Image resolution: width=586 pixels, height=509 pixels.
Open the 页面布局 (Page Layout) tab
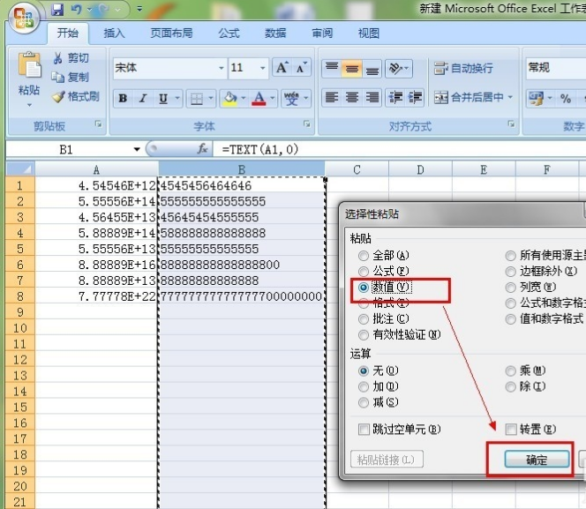point(171,33)
